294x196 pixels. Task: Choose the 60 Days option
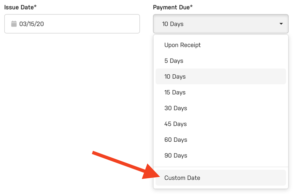175,140
